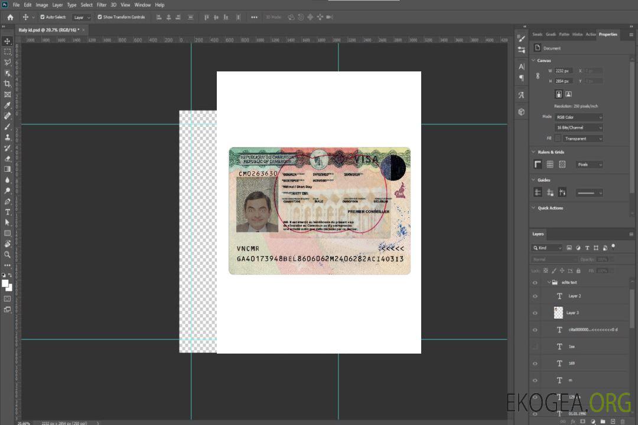
Task: Select the Clone Stamp tool
Action: 7,138
